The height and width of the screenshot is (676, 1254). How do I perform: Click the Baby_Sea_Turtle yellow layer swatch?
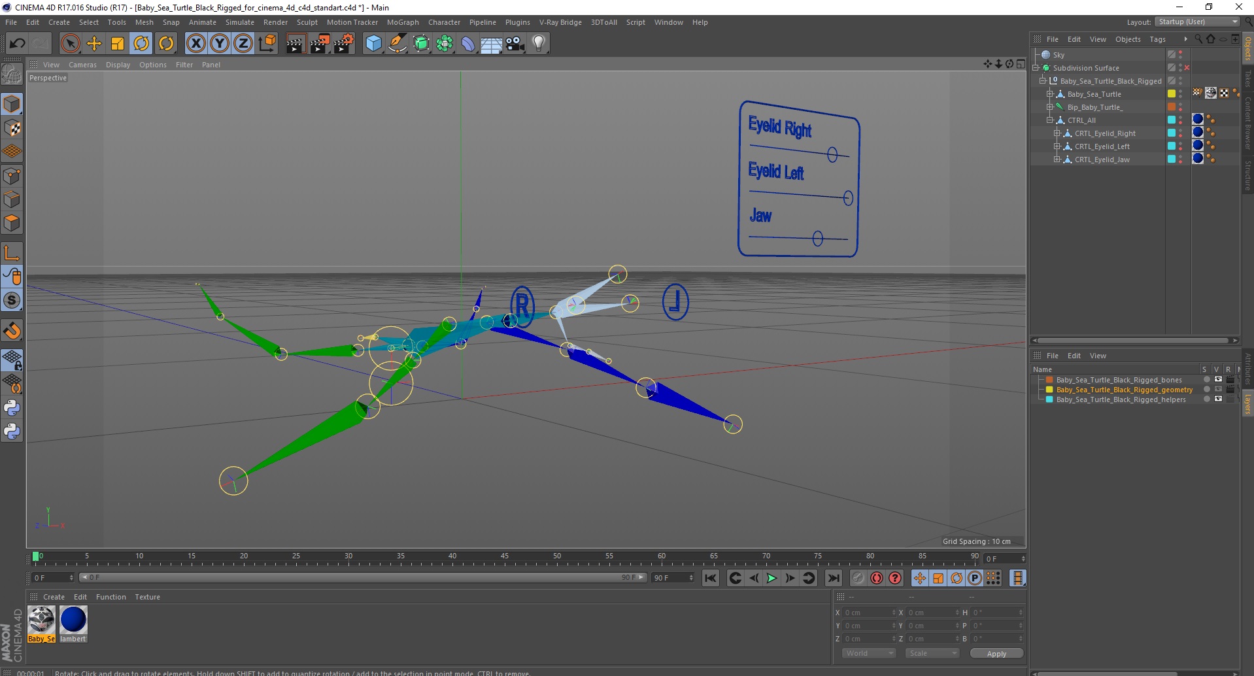point(1172,93)
